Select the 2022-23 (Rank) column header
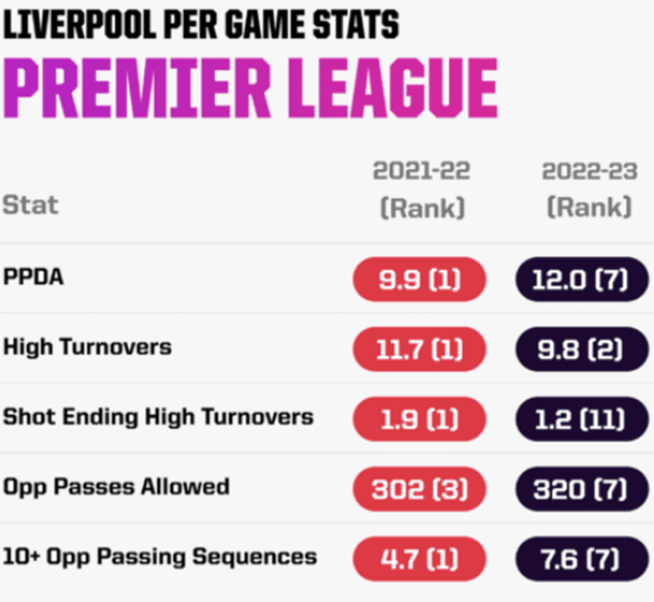Screen dimensions: 654x602 click(589, 189)
